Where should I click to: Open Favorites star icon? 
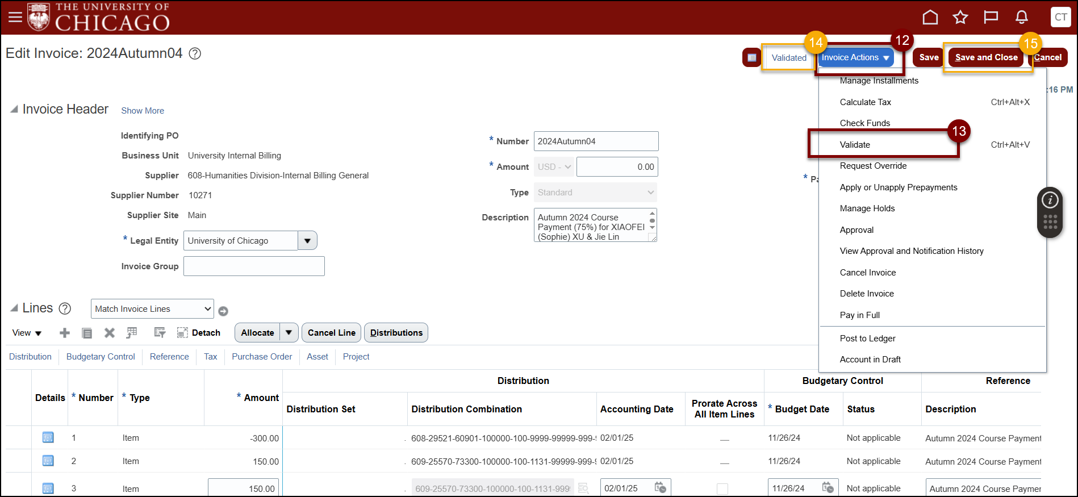[960, 18]
